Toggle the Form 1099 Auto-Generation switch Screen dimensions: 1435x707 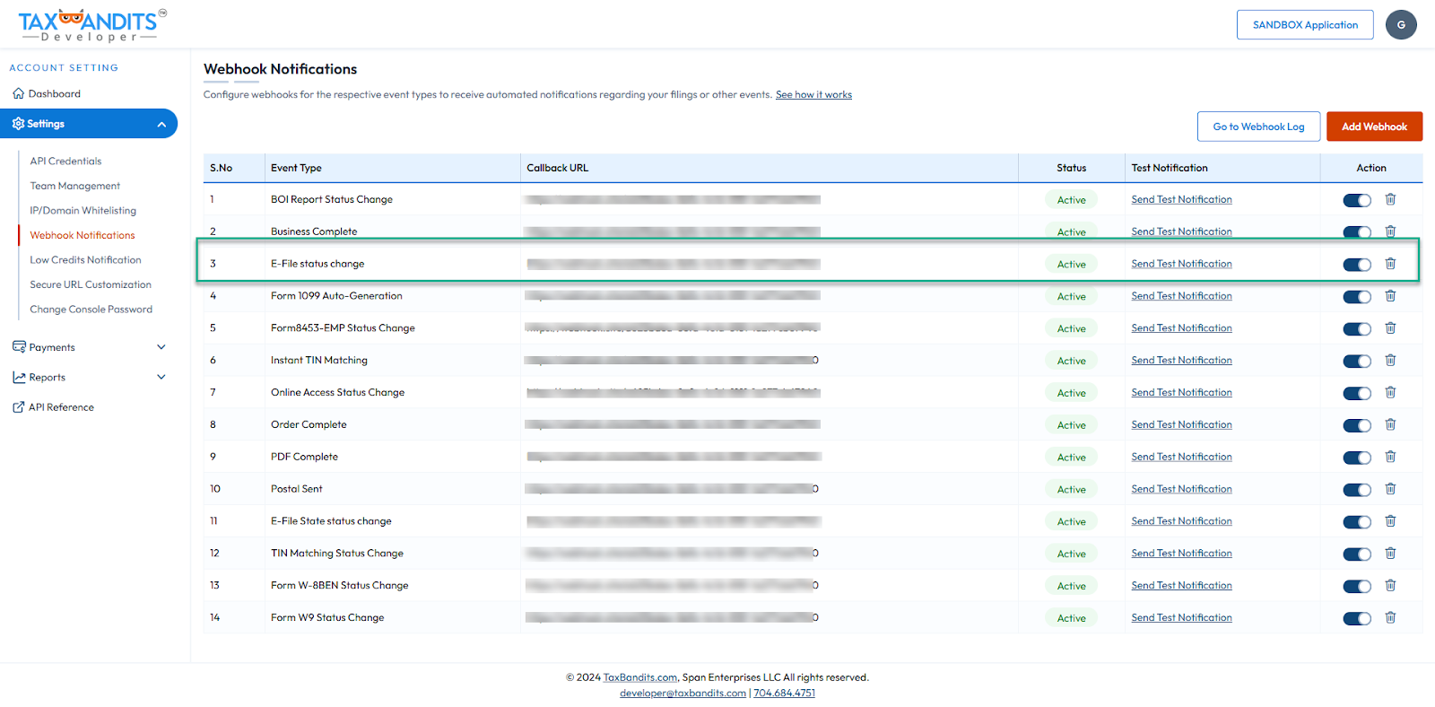pos(1357,297)
